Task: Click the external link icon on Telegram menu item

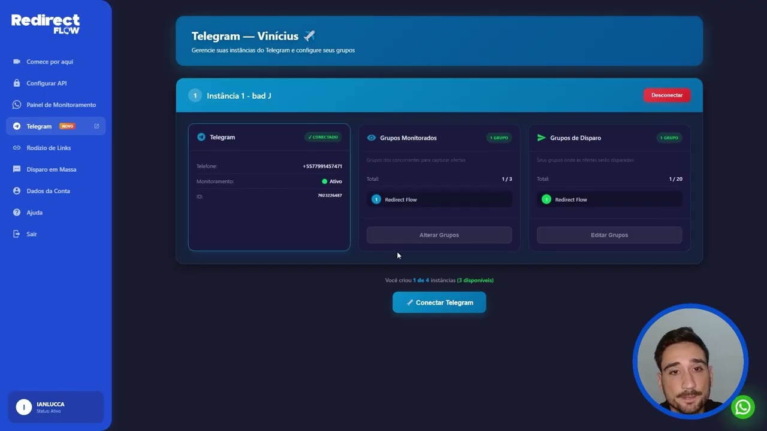Action: click(96, 126)
